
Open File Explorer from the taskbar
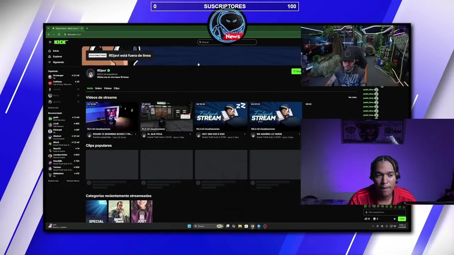point(240,226)
